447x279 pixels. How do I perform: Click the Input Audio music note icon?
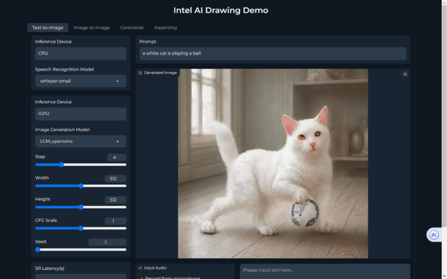140,268
